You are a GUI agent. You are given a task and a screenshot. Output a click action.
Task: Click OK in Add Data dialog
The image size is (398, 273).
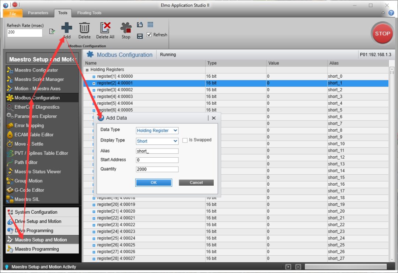(154, 182)
